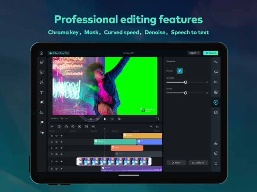
Task: Select the Text tool icon
Action: (41, 92)
